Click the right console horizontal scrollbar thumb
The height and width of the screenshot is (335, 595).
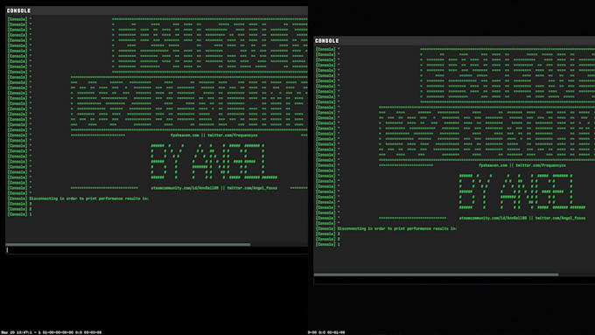pos(436,275)
